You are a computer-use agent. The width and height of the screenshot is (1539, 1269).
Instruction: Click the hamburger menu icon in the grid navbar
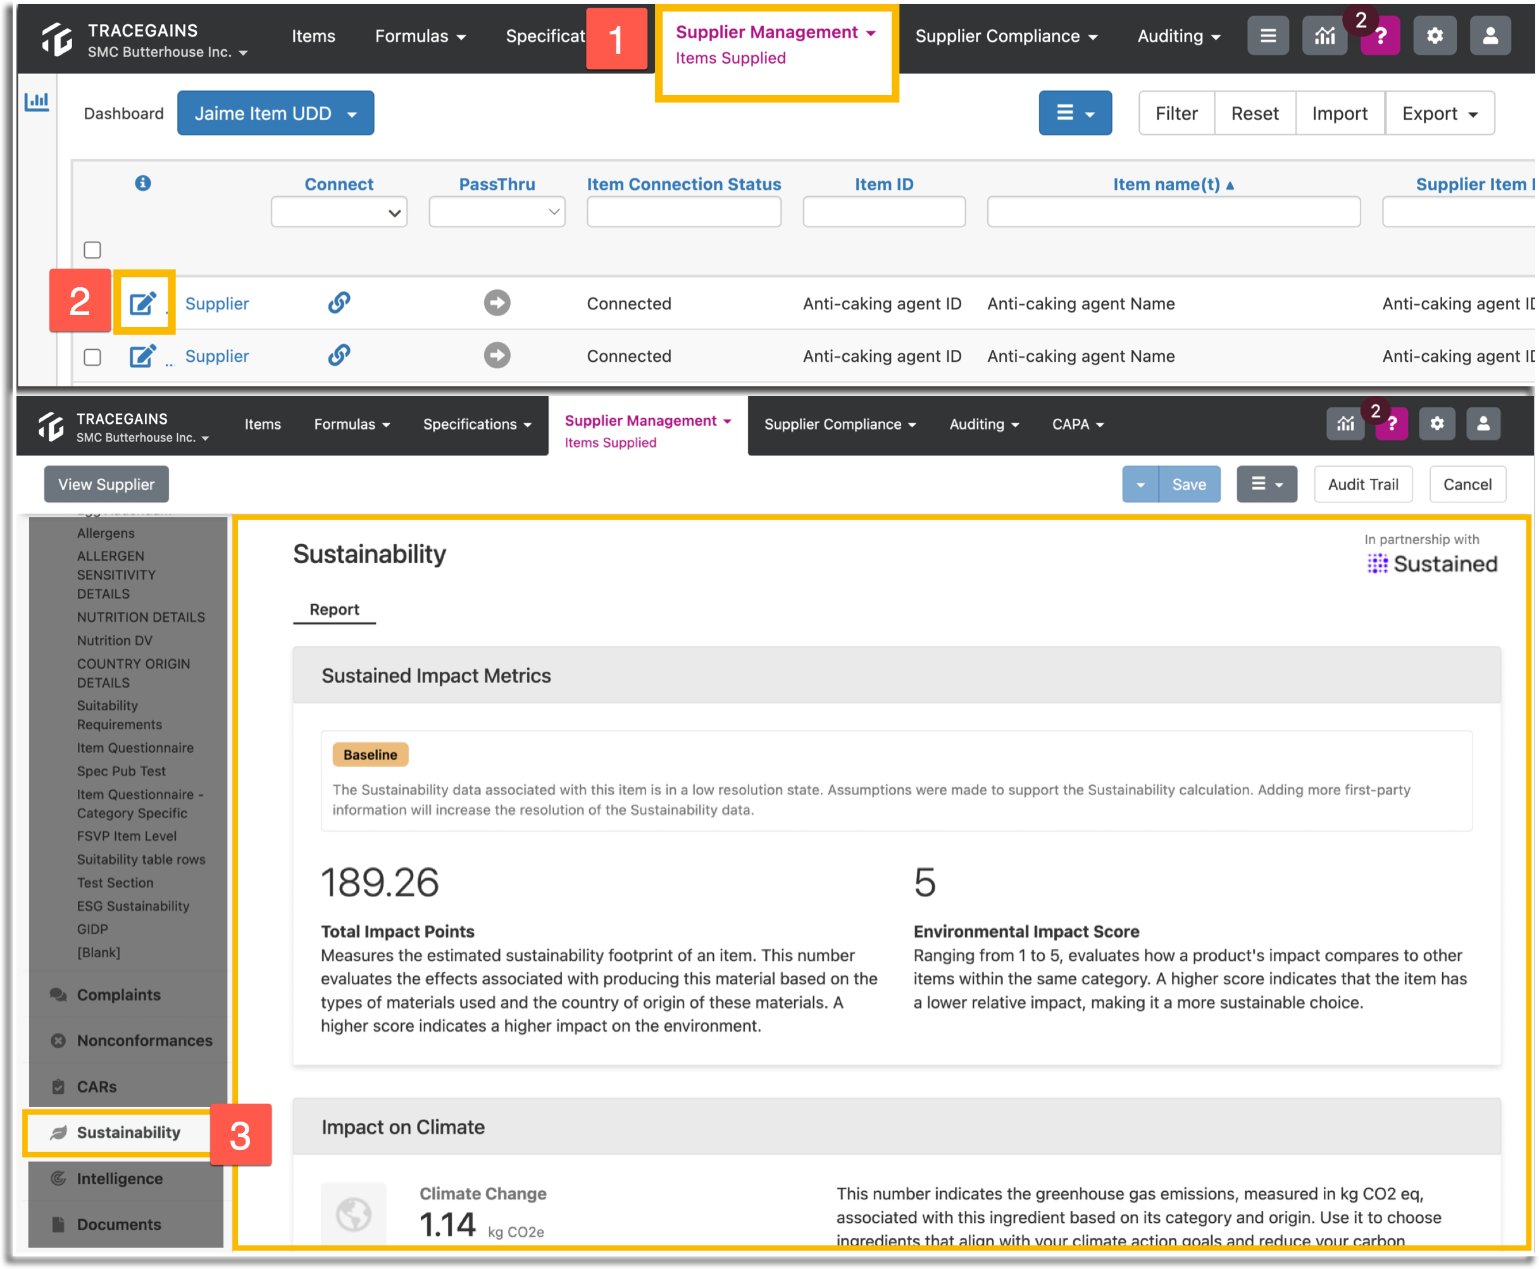(1269, 35)
